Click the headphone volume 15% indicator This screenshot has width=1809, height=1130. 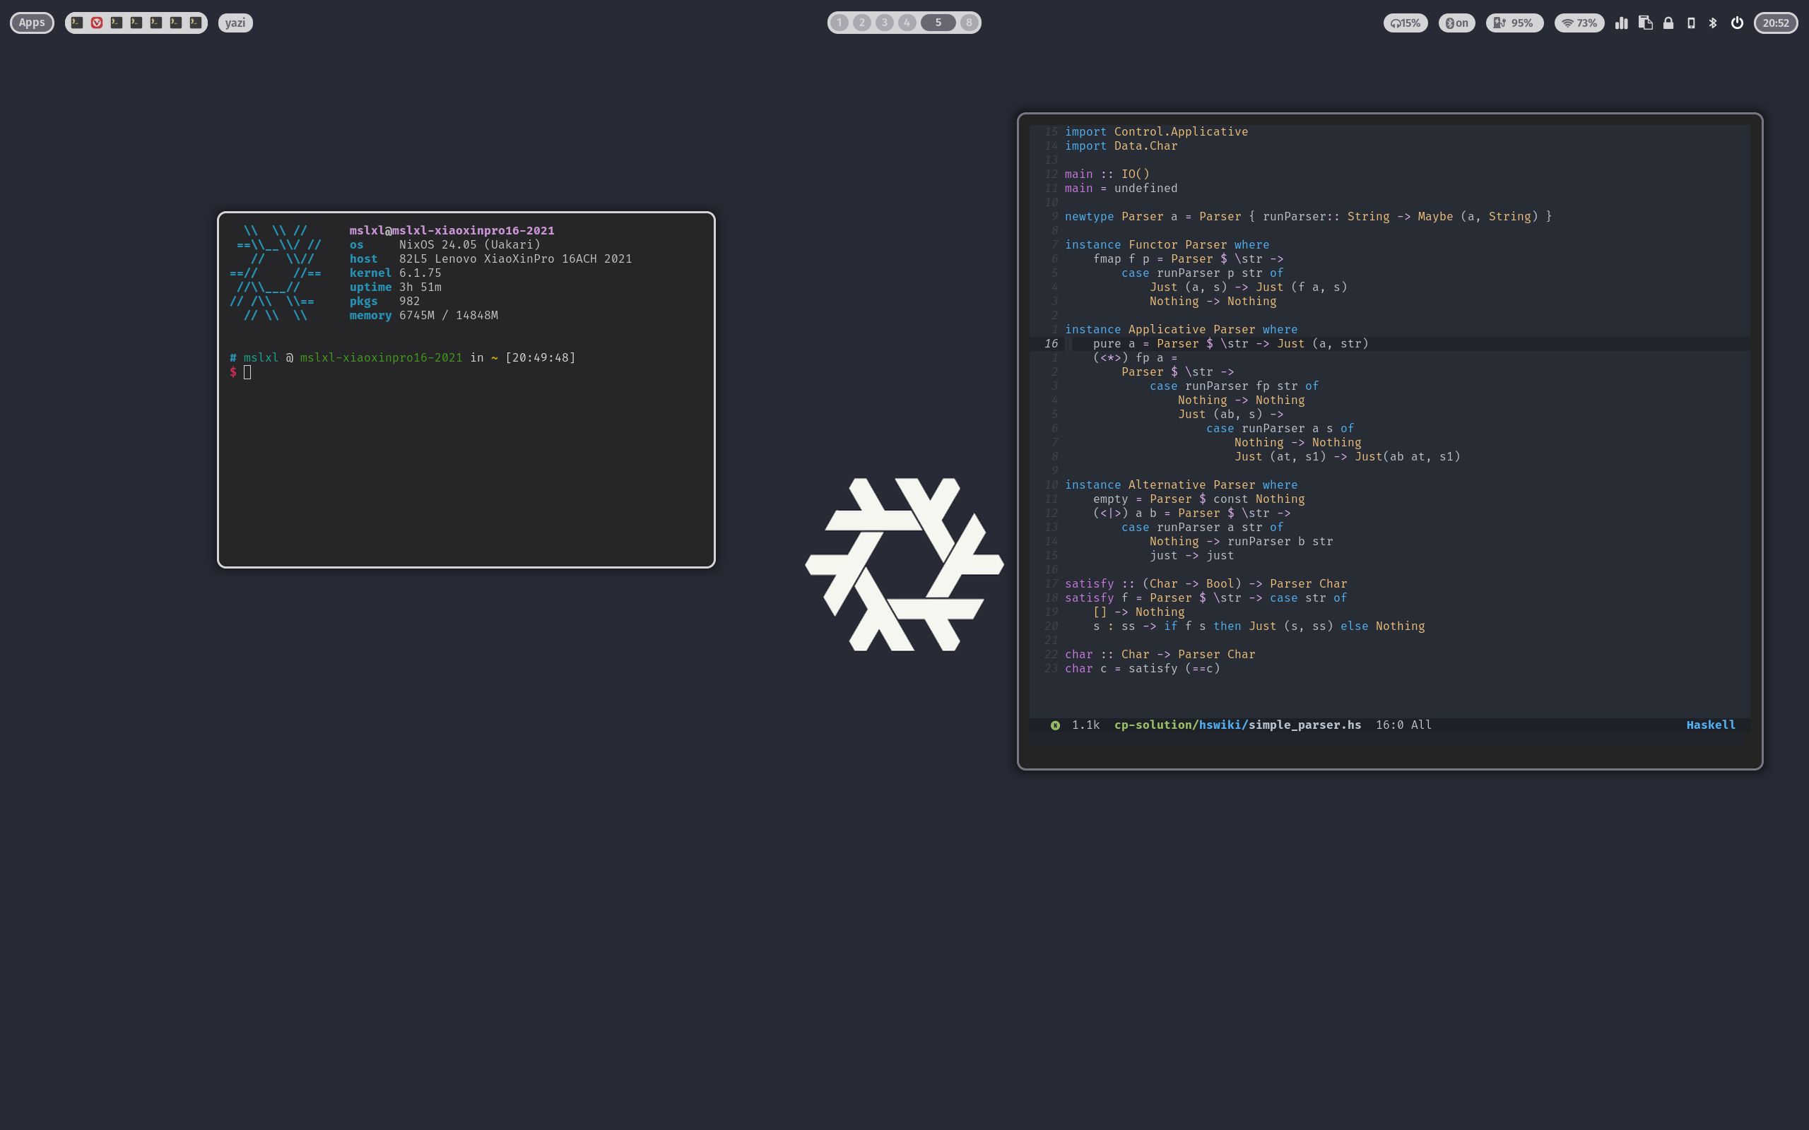(1406, 23)
